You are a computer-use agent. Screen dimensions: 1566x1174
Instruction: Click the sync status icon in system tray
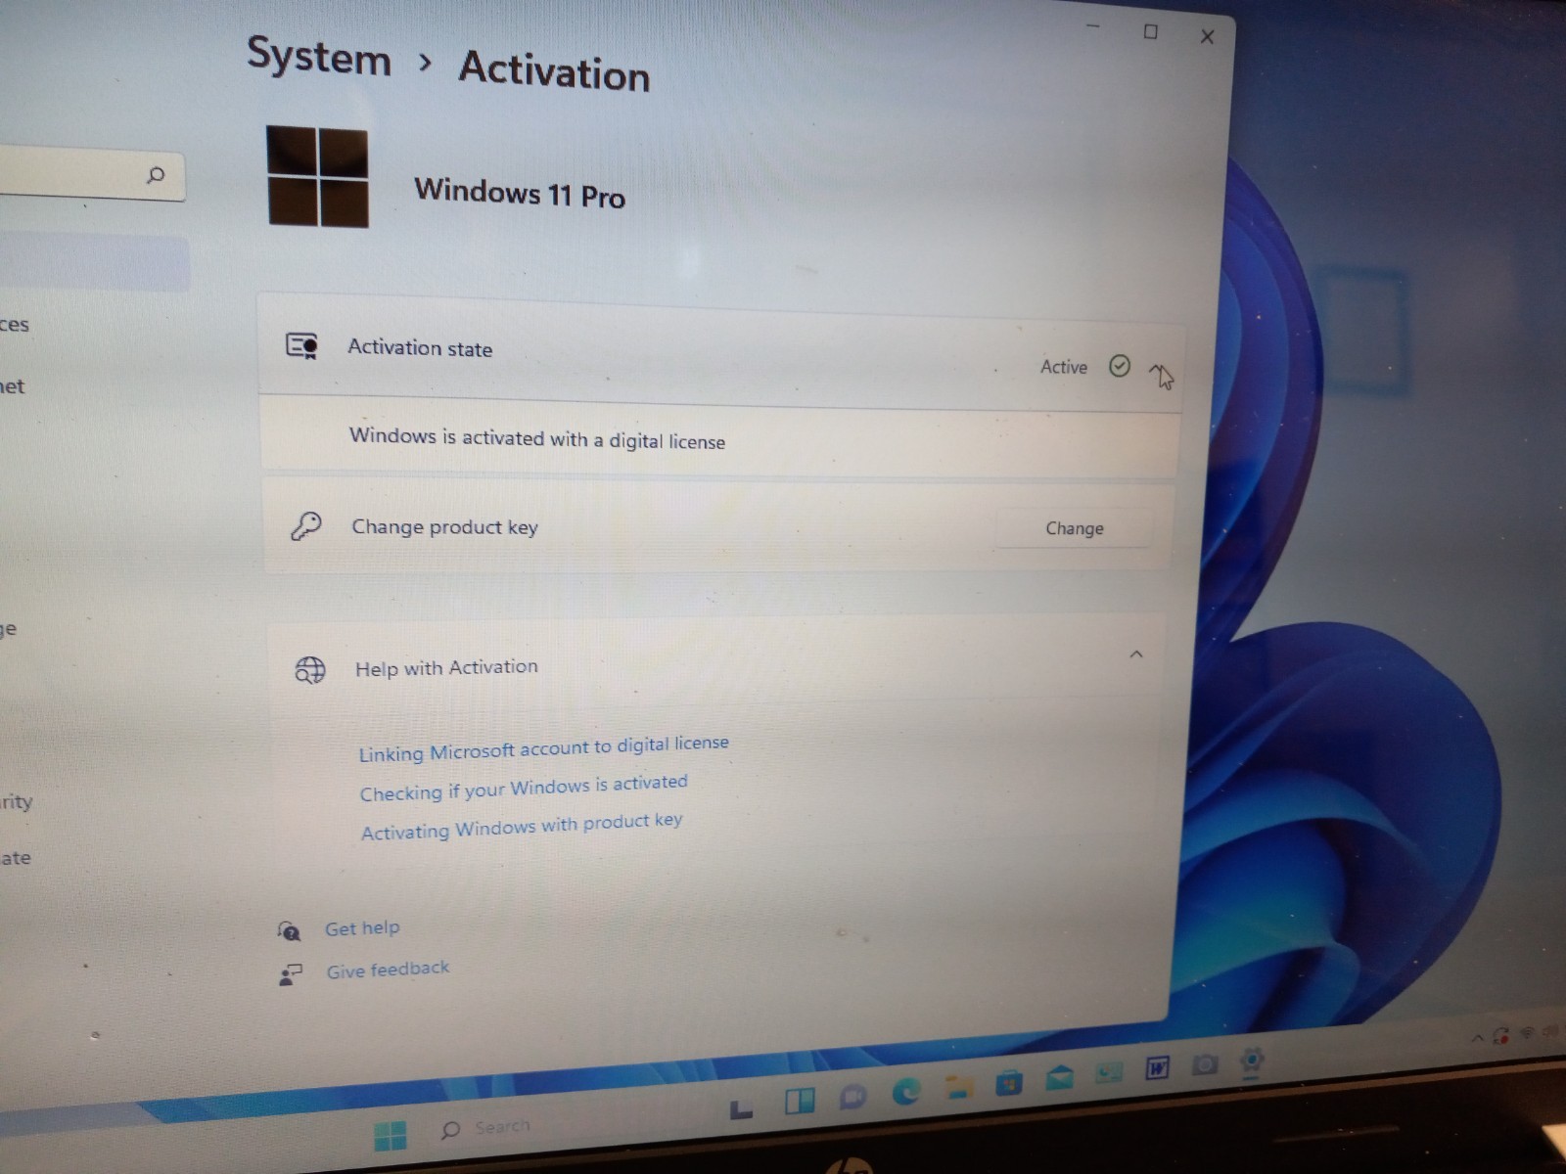(1501, 1035)
